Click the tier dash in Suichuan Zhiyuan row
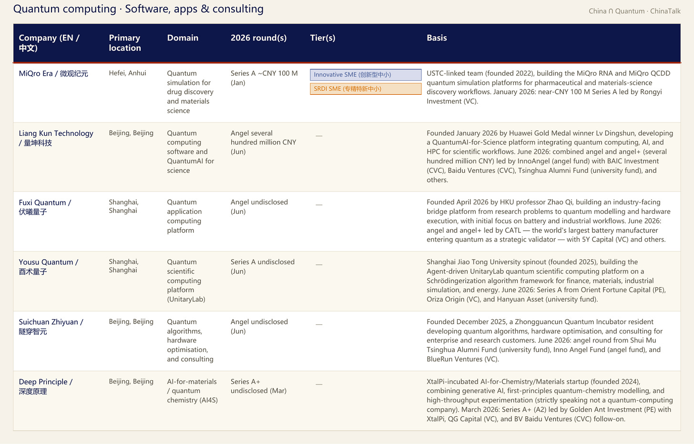694x444 pixels. pyautogui.click(x=319, y=324)
